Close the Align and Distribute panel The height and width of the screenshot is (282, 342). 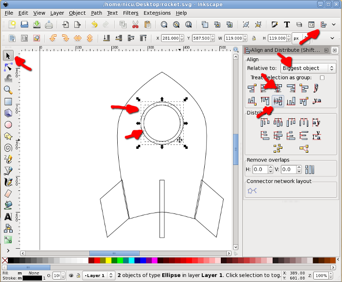[x=334, y=50]
